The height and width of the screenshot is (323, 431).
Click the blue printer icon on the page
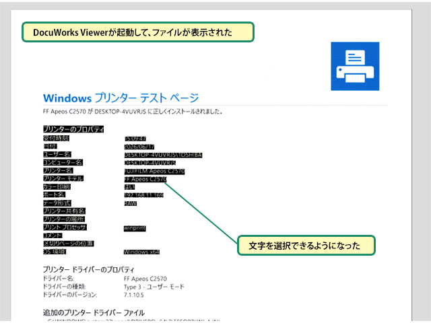click(x=355, y=66)
